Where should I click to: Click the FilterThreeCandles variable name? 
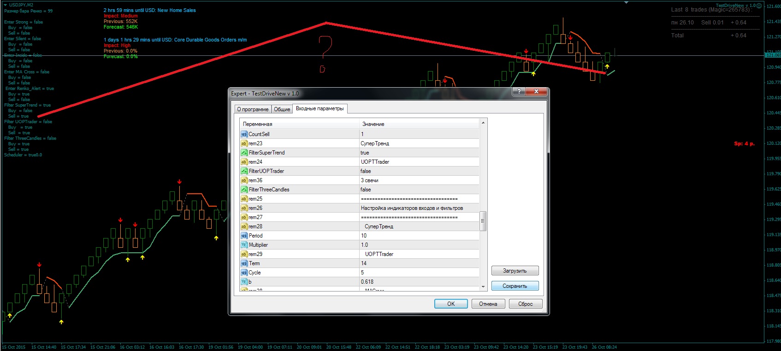point(269,190)
